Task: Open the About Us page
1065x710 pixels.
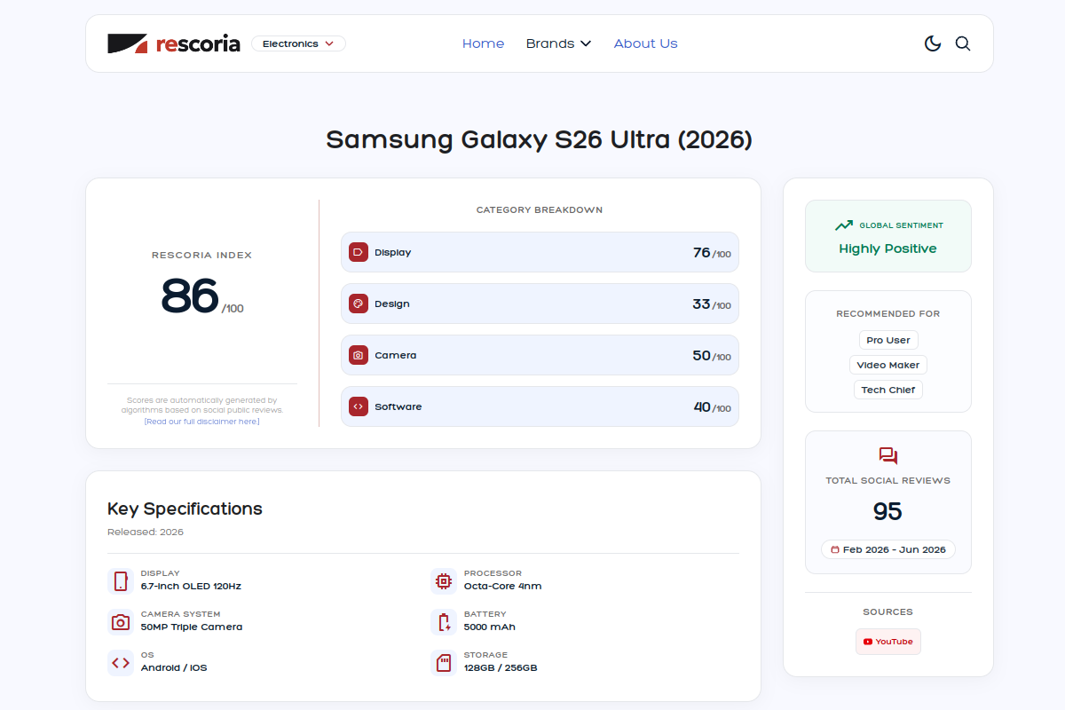Action: coord(645,43)
